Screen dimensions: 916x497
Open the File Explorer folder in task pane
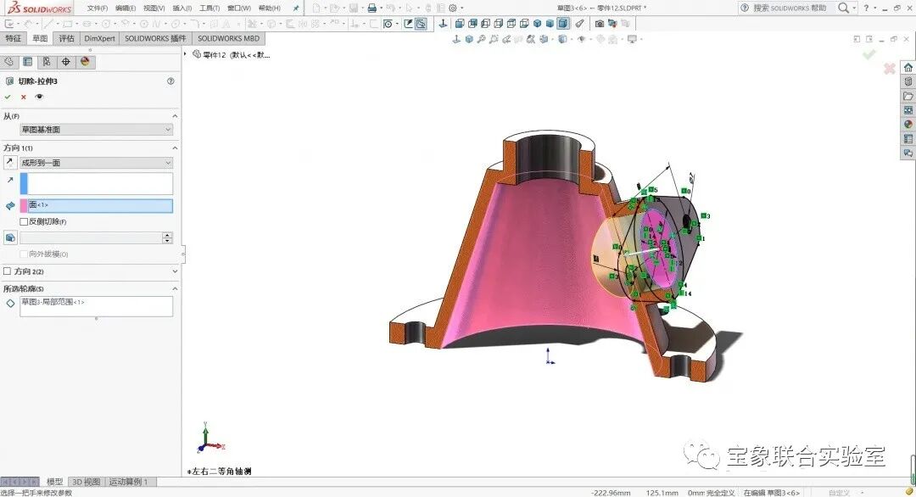pos(908,96)
